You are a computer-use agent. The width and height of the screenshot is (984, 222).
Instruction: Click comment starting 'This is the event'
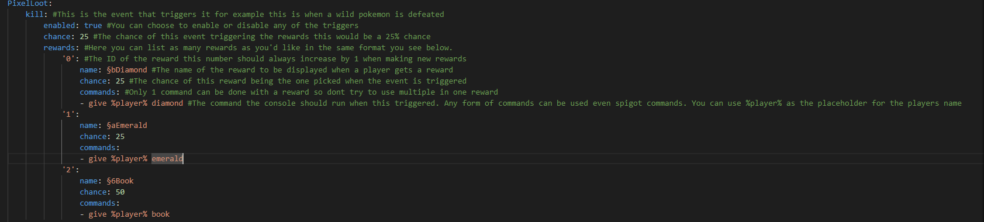(x=248, y=14)
